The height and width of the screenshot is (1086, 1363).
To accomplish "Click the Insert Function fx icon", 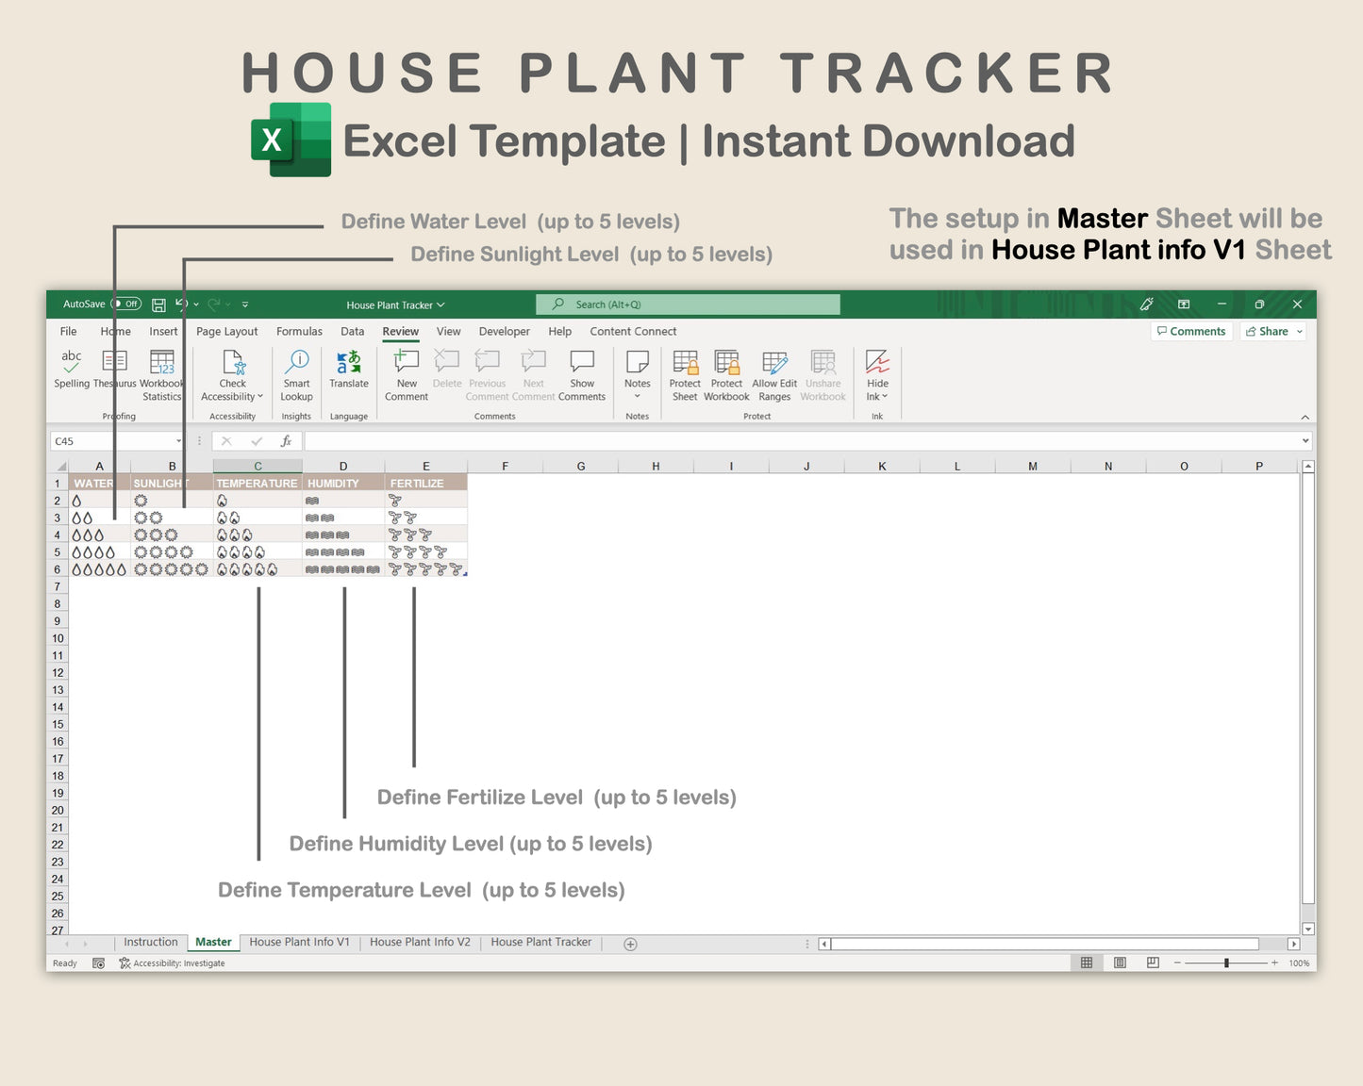I will coord(286,441).
